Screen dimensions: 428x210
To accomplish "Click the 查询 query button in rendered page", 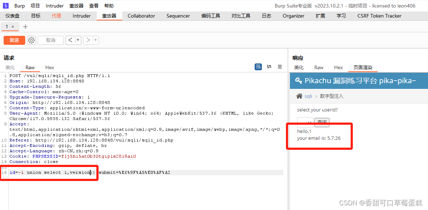I will [x=322, y=123].
